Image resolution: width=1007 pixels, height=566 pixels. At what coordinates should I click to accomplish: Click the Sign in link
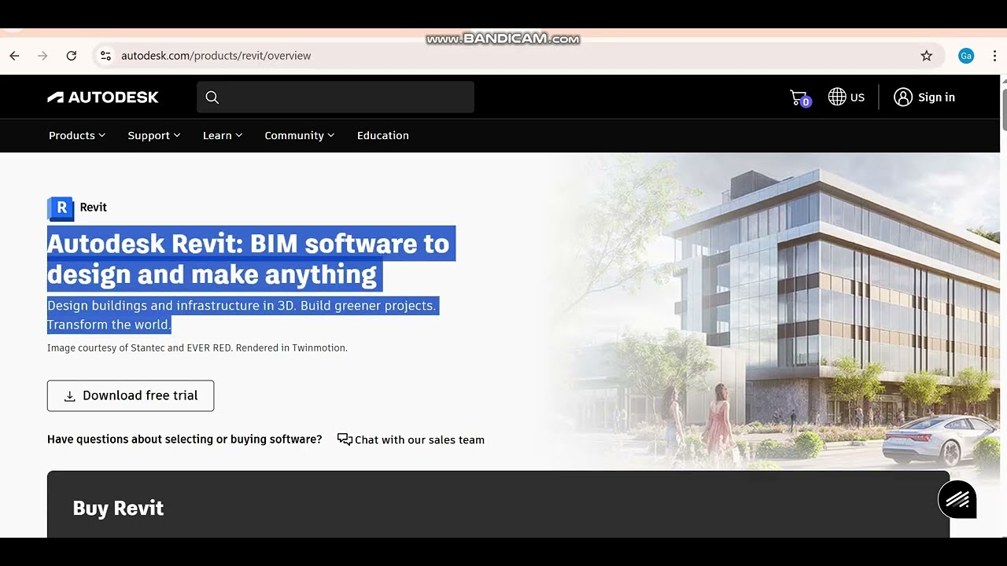click(936, 97)
